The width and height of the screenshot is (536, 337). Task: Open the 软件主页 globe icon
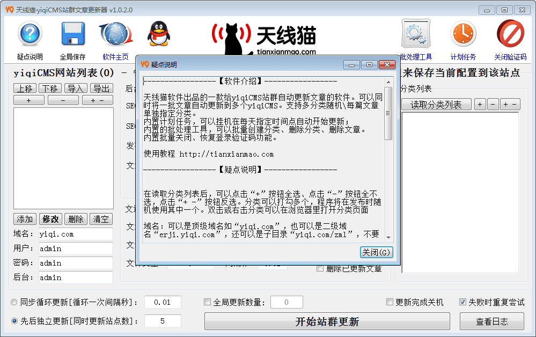click(115, 34)
